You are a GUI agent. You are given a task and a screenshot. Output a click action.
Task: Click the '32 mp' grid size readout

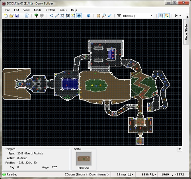(121, 175)
